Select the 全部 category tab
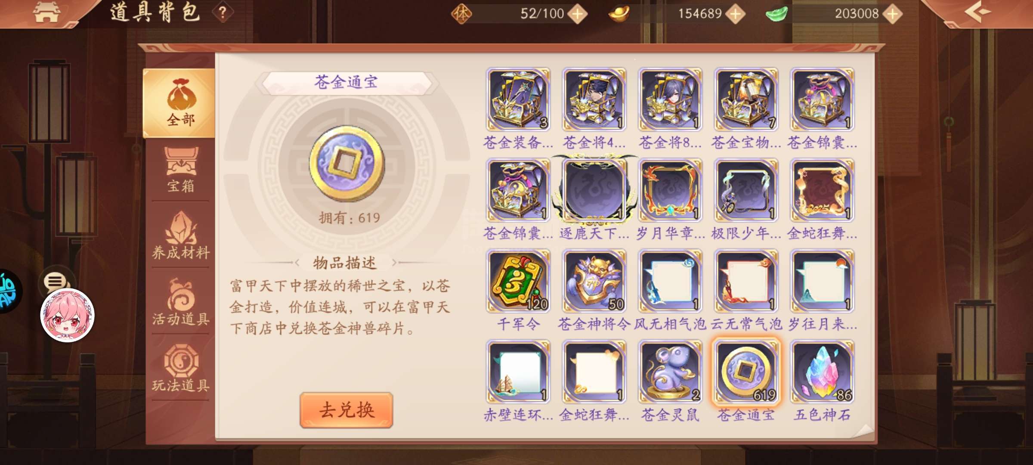Viewport: 1033px width, 465px height. pyautogui.click(x=179, y=103)
